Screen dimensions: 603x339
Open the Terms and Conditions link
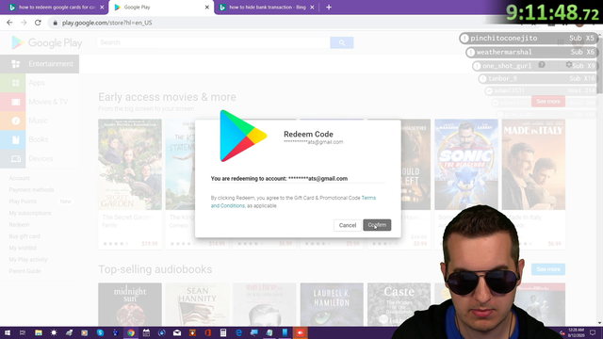293,202
